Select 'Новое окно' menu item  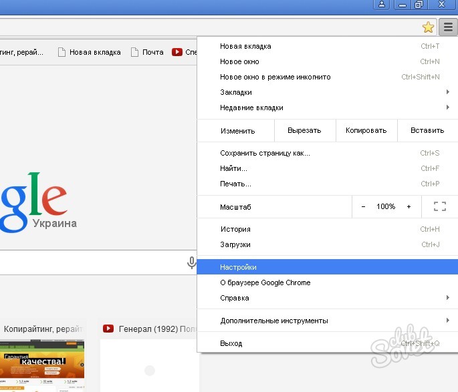pos(328,61)
